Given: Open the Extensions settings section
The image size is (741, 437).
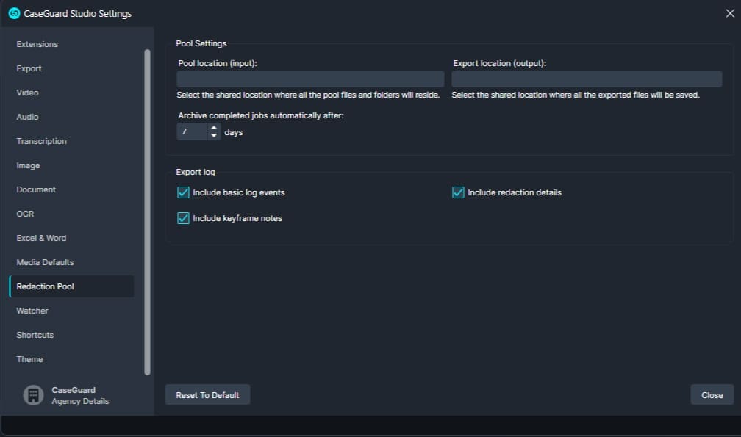Looking at the screenshot, I should 37,44.
